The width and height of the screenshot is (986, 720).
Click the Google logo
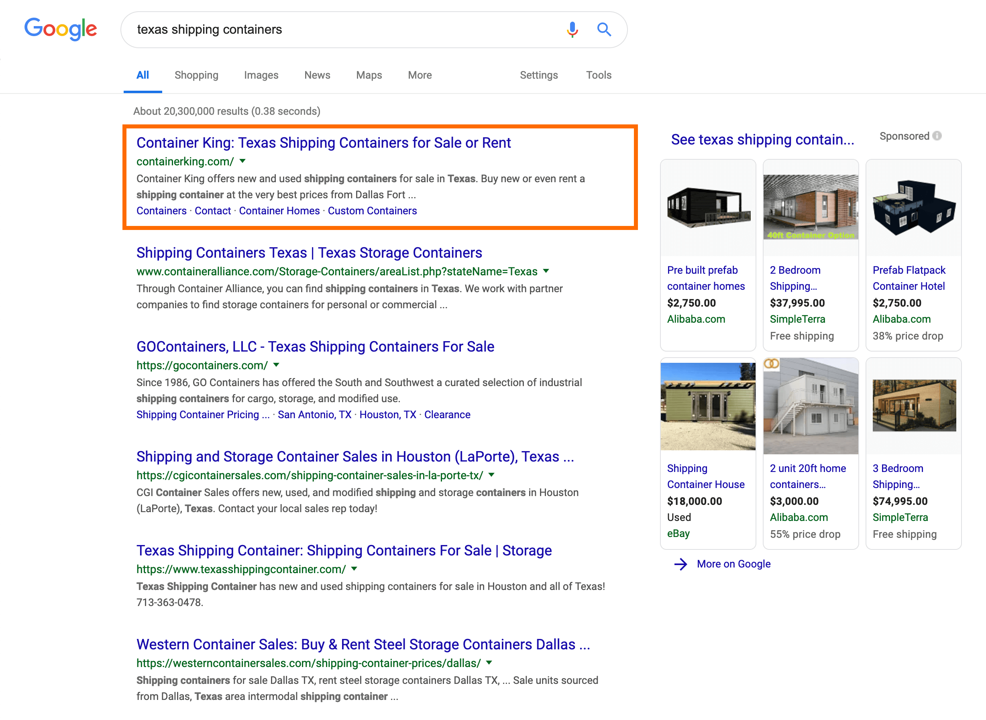(x=60, y=29)
